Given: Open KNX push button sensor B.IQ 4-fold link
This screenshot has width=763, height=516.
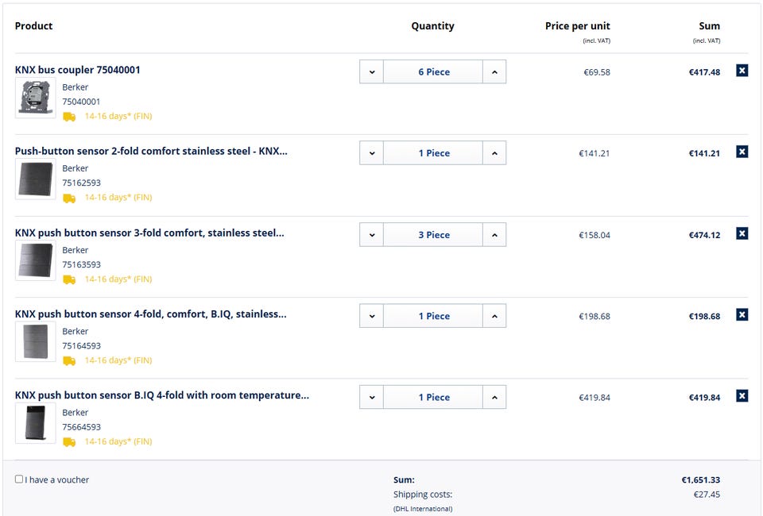Looking at the screenshot, I should click(x=162, y=395).
